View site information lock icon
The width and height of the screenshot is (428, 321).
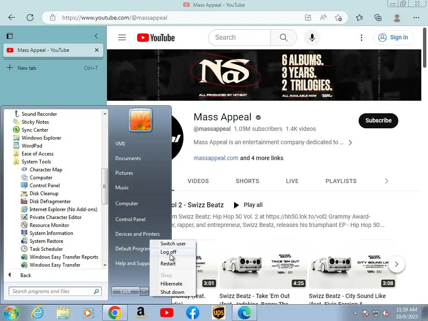click(x=53, y=18)
